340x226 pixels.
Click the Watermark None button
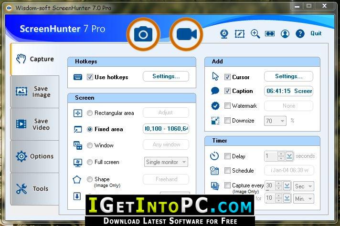click(x=288, y=106)
